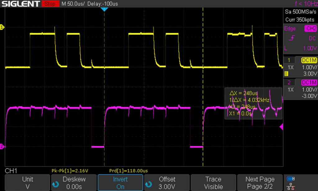
Task: Click the X1 = 0.0s cursor value
Action: pos(240,113)
